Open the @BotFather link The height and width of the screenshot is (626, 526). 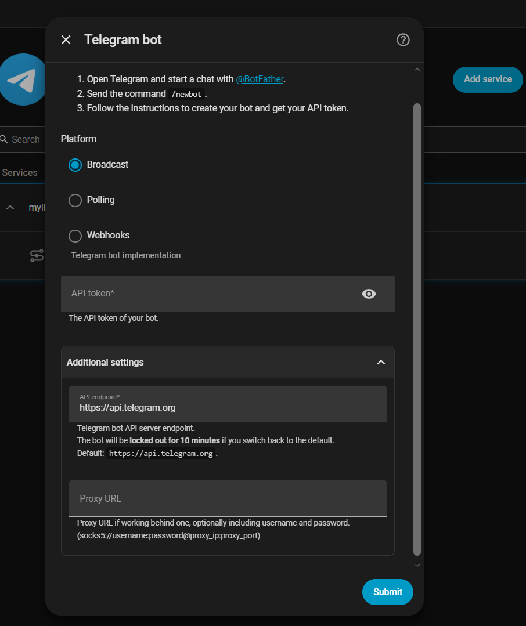pos(260,79)
